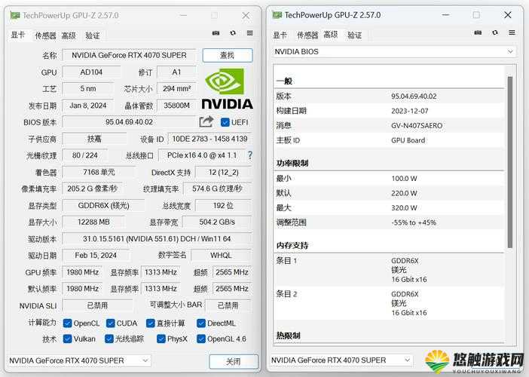Toggle the OpenGL 4.6 checkbox
This screenshot has height=377, width=529.
(x=201, y=339)
